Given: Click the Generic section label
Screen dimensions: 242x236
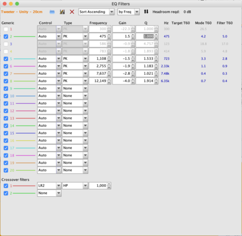Looking at the screenshot, I should coord(8,23).
